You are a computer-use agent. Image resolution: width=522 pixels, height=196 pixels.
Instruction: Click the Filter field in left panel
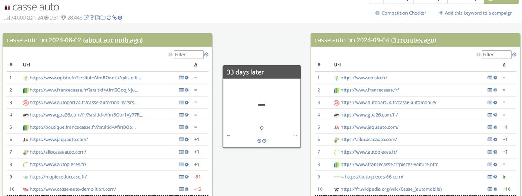tap(188, 55)
